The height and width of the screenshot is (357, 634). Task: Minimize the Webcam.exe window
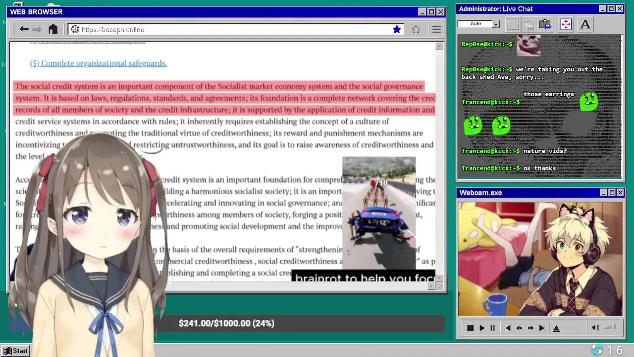tap(603, 192)
